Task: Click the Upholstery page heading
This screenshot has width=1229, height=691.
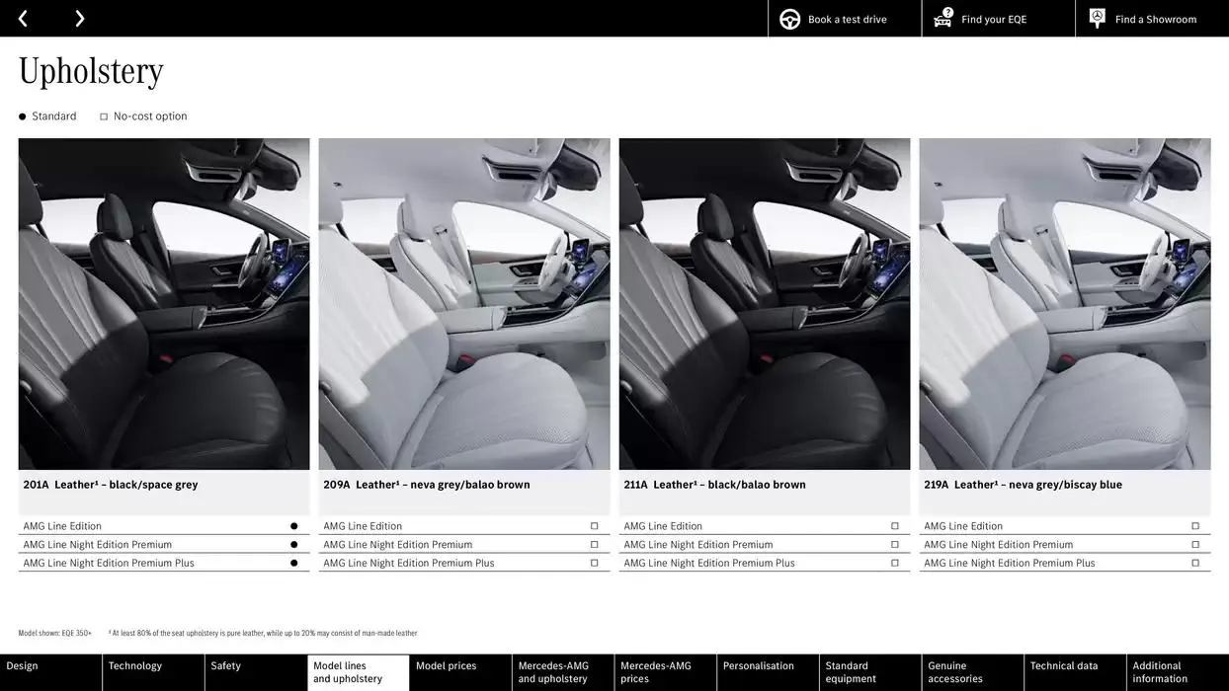Action: (91, 71)
